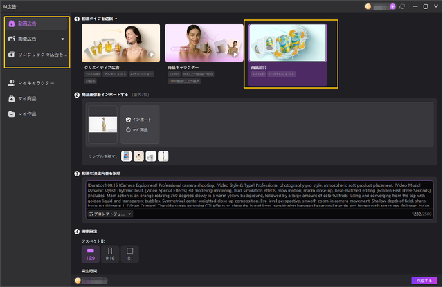Play the クリエイティブ広告 preview video
Viewport: 443px width, 287px height.
[x=152, y=54]
